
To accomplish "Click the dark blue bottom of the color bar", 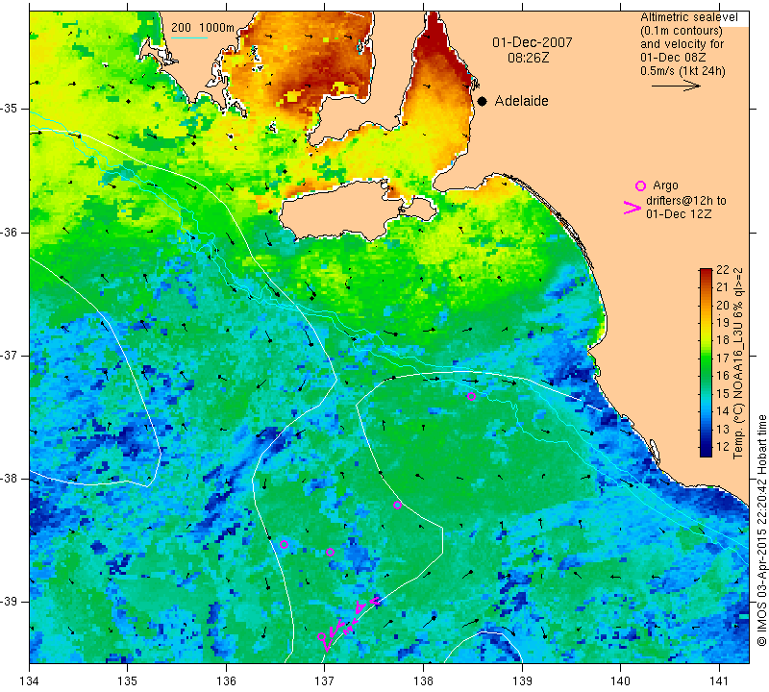I will click(706, 452).
